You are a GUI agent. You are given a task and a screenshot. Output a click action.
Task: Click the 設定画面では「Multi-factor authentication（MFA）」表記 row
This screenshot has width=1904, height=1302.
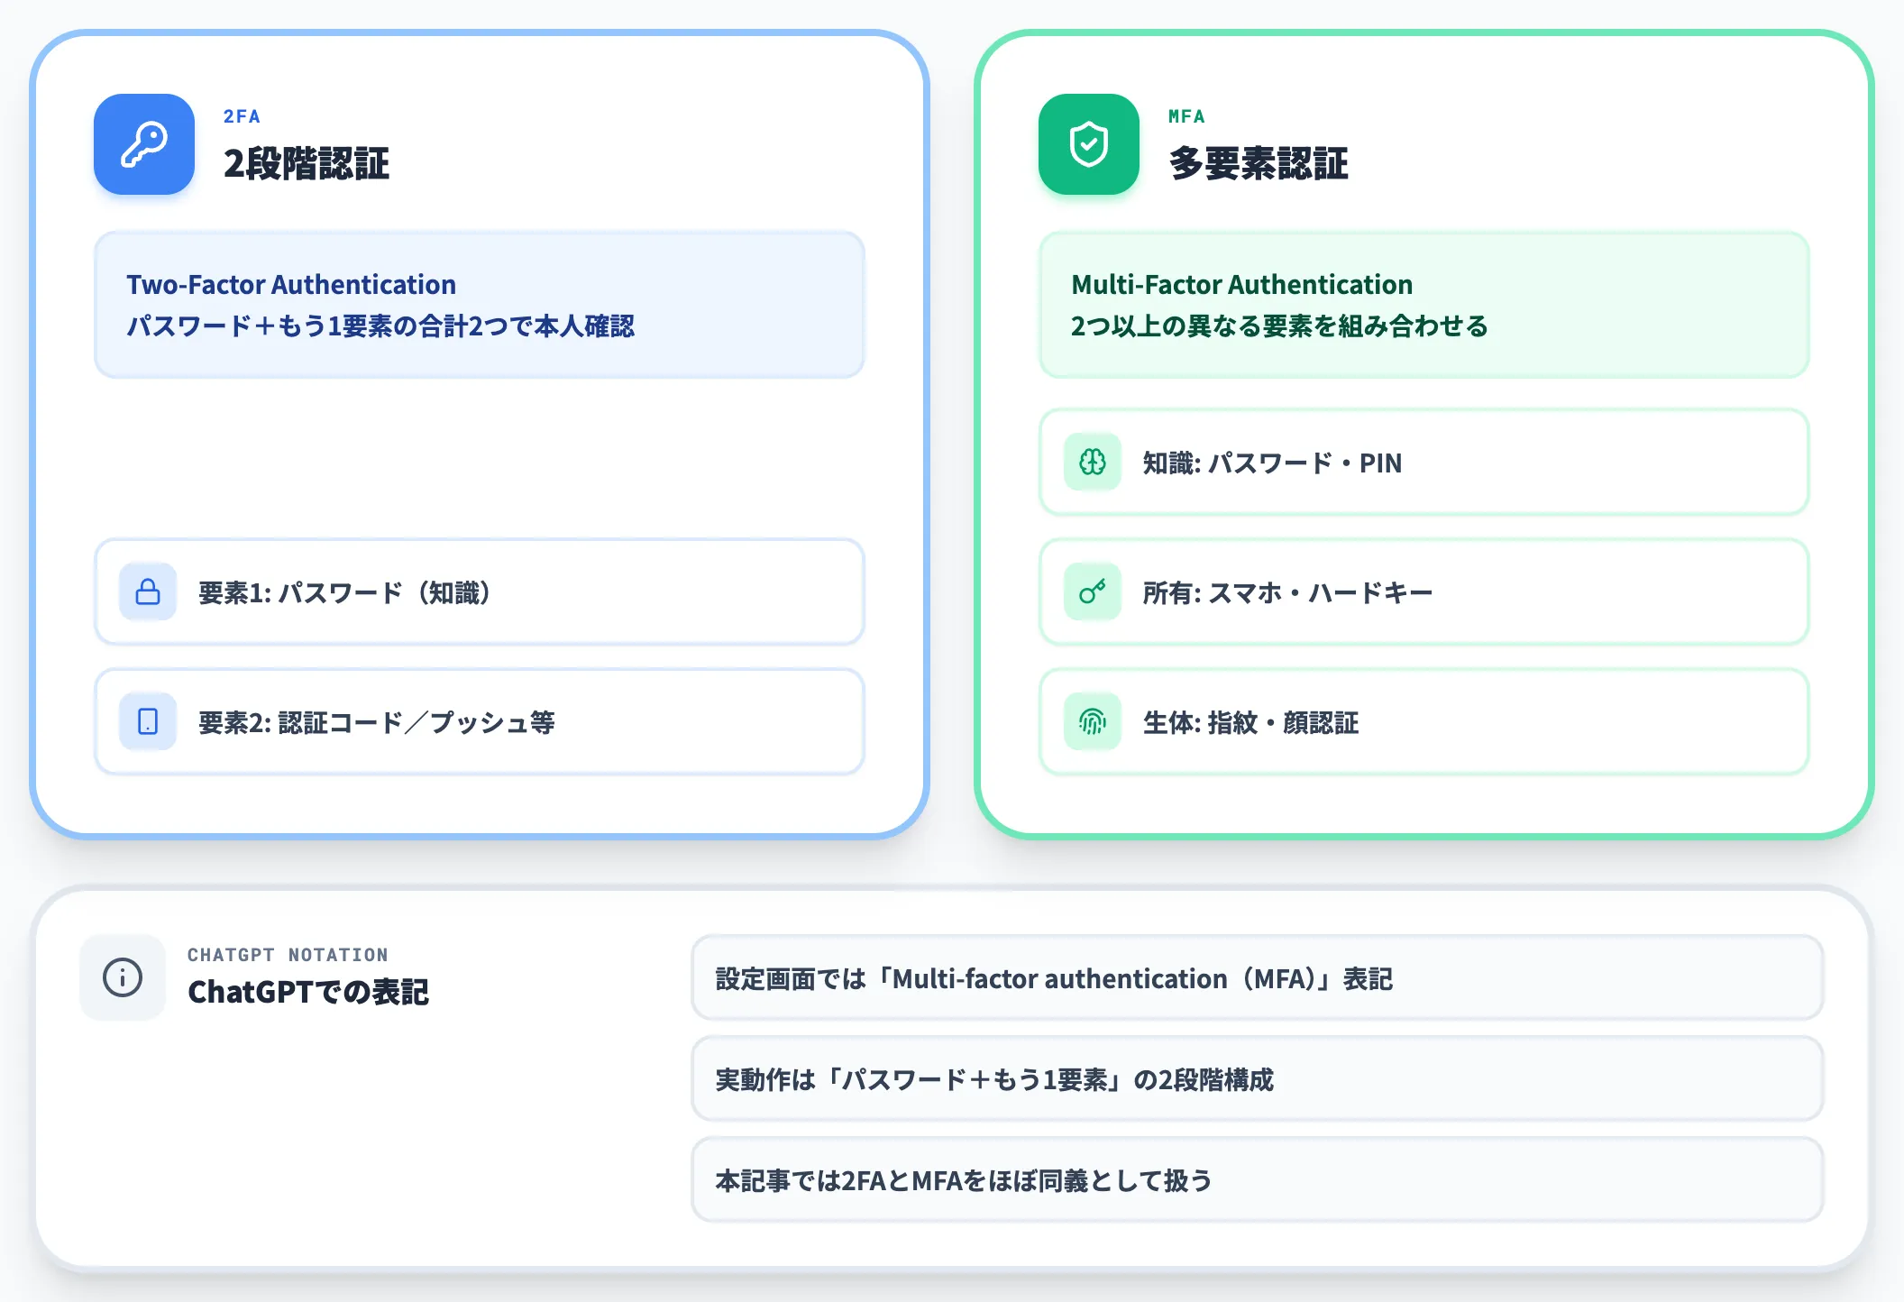[1258, 978]
